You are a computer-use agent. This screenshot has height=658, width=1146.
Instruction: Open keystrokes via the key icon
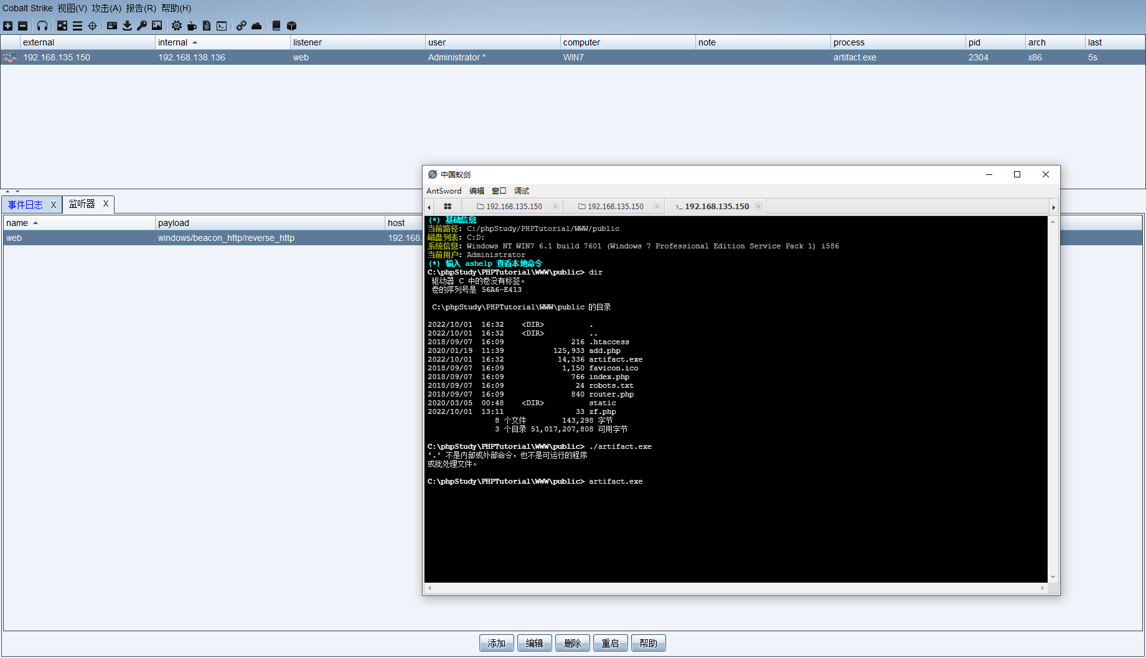pyautogui.click(x=142, y=26)
